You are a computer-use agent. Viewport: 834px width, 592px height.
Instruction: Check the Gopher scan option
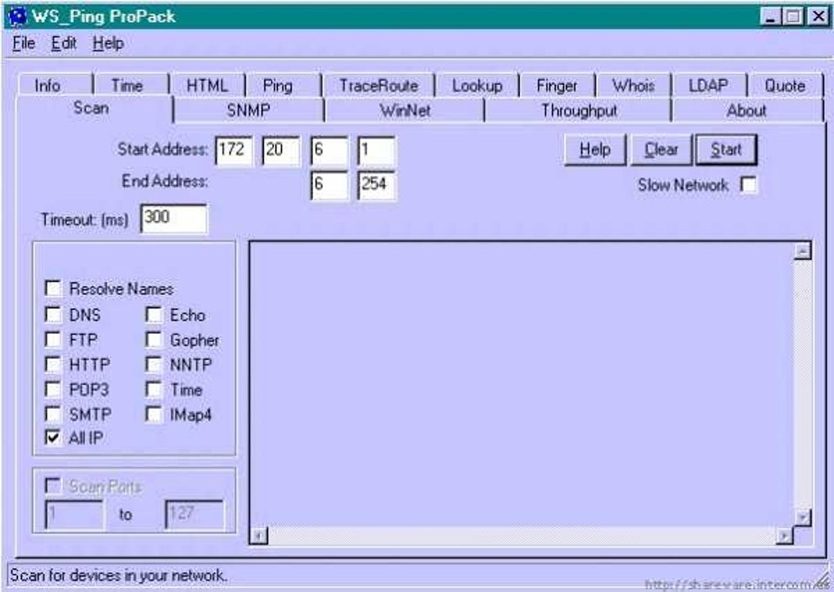[x=154, y=340]
